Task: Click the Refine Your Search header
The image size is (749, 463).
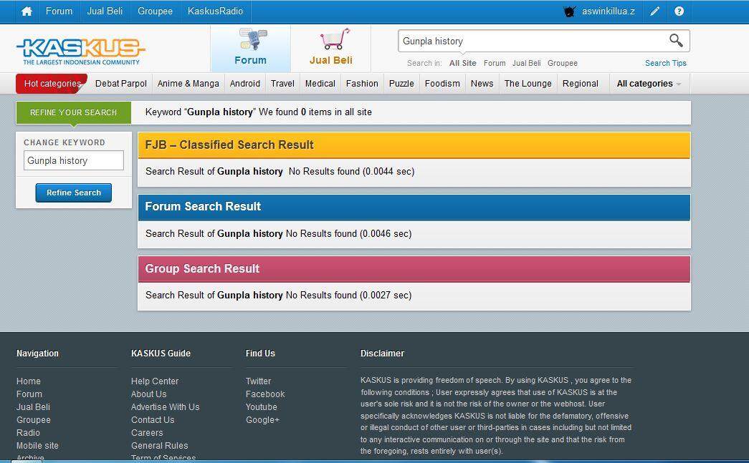Action: coord(74,112)
